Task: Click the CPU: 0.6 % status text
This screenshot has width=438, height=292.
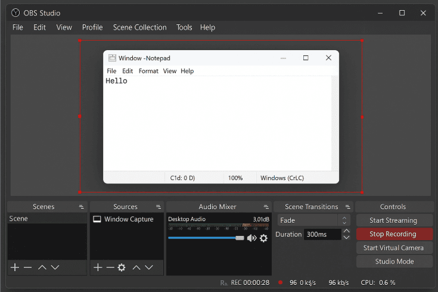Action: [x=378, y=283]
